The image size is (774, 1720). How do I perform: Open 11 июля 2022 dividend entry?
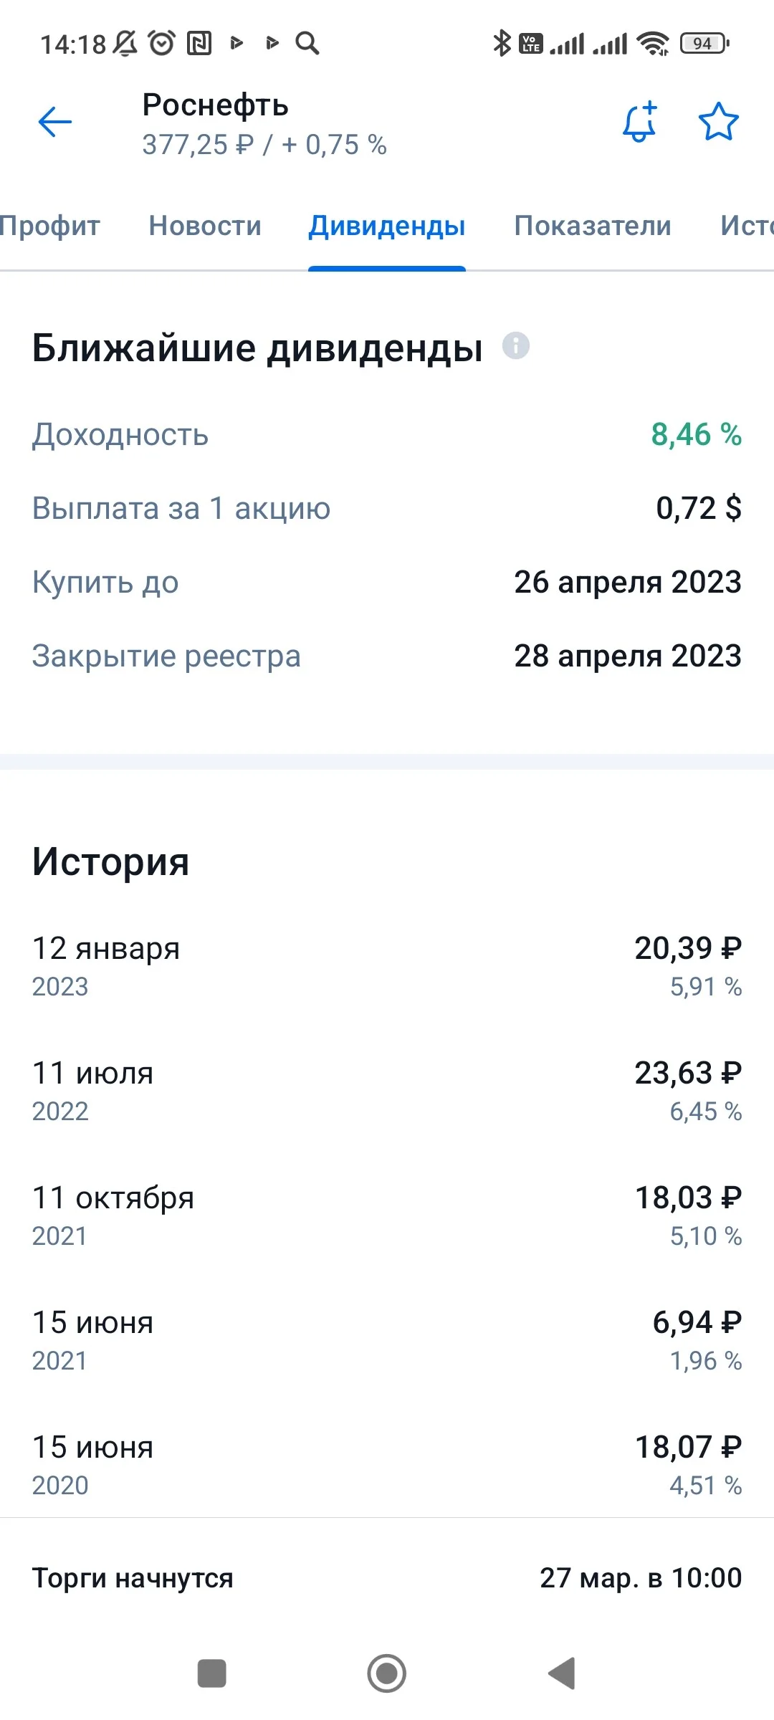(x=387, y=1091)
